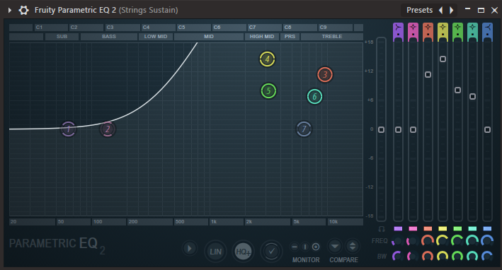Screen dimensions: 502x270
Task: Click the orange band 3 FREQ knob
Action: click(428, 241)
